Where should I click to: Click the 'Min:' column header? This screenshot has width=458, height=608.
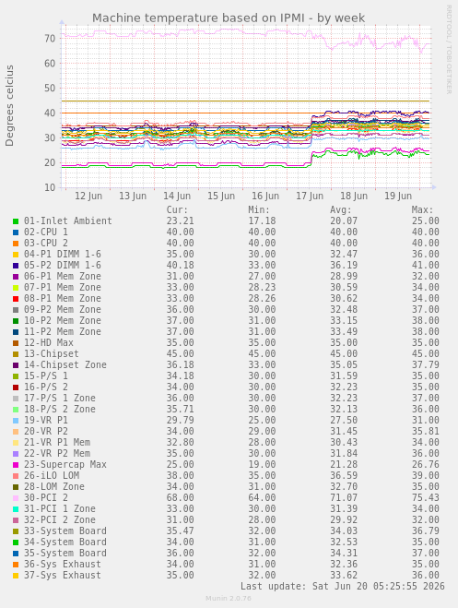[259, 210]
